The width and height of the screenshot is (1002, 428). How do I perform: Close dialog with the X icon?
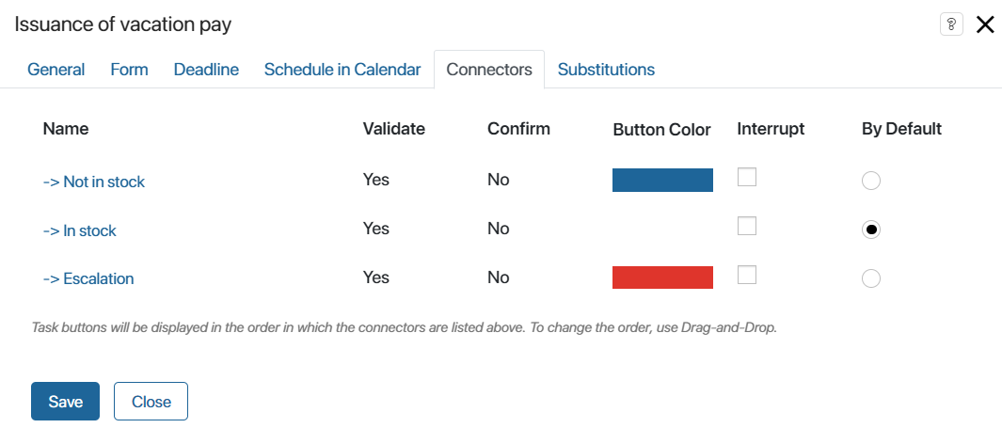tap(985, 24)
